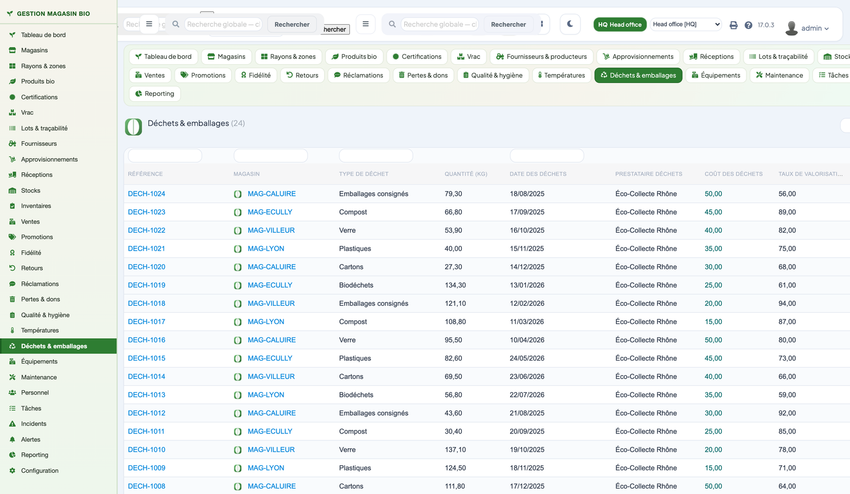Switch to the Approvisionnements tab
This screenshot has width=850, height=494.
pyautogui.click(x=638, y=56)
